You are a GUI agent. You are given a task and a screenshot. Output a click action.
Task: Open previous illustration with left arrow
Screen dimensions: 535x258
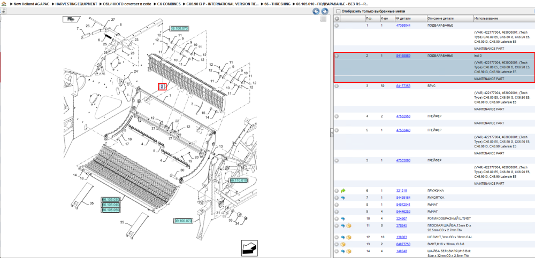pyautogui.click(x=316, y=11)
